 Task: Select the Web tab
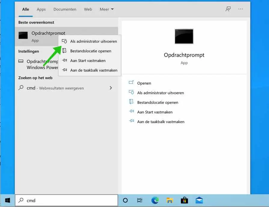click(88, 9)
